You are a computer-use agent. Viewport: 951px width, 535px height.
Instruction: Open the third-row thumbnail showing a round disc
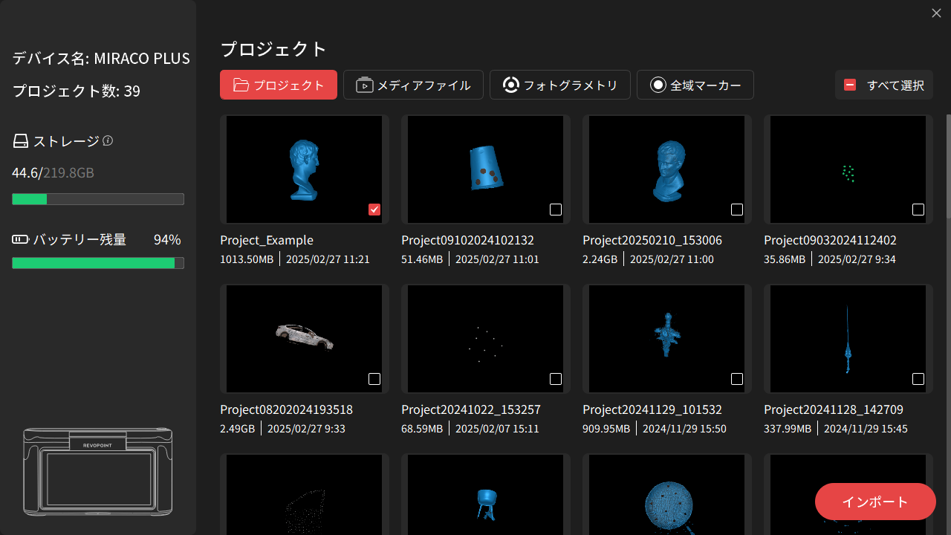coord(667,494)
